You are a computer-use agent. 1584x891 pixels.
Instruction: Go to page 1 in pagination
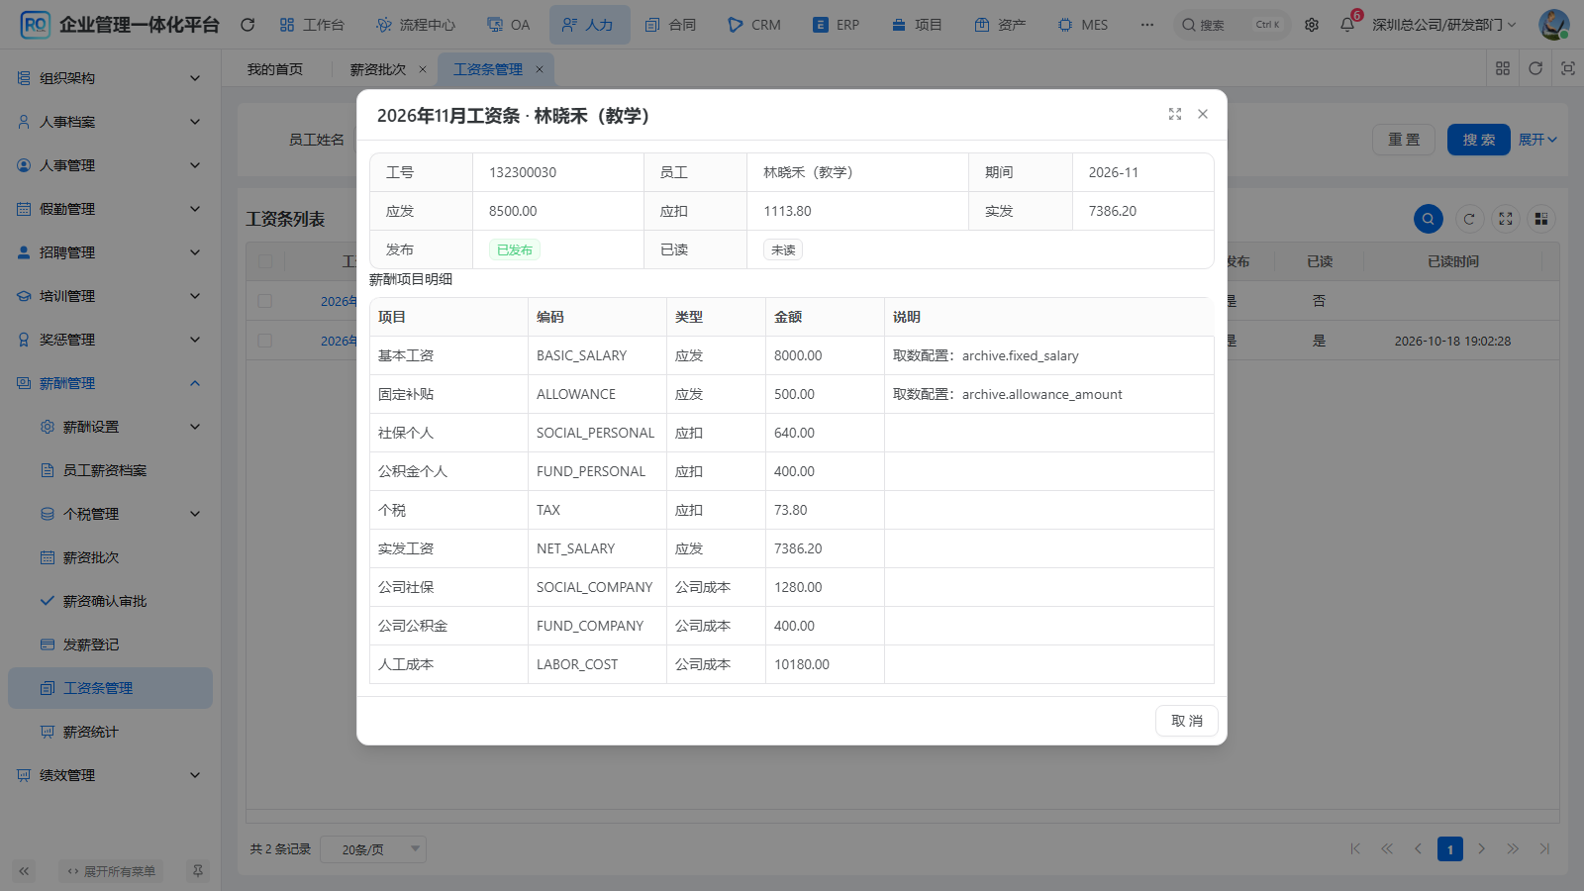click(x=1450, y=849)
